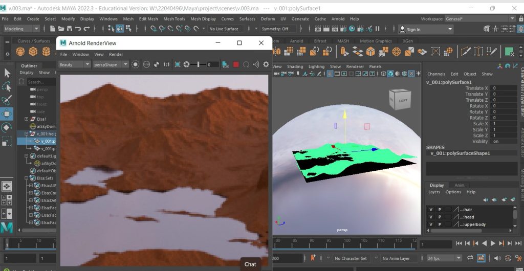
Task: Open the Workspace General dropdown
Action: (480, 19)
